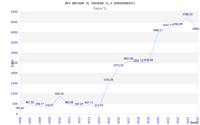Click the partially cut 4059 data label
The image size is (200, 125).
pyautogui.click(x=196, y=29)
